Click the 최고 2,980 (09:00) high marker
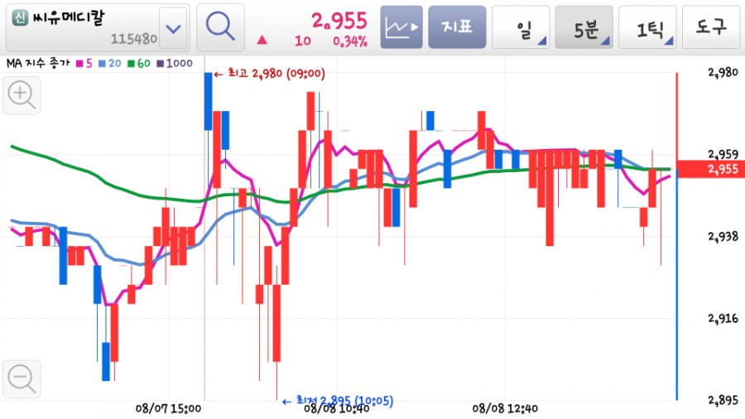Viewport: 745px width, 419px height. [x=269, y=74]
